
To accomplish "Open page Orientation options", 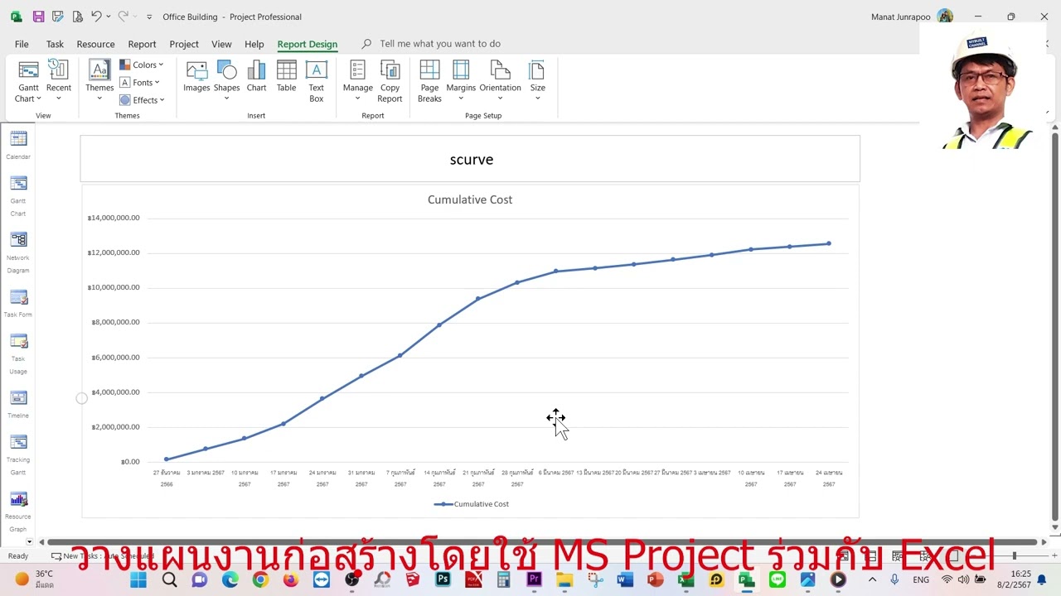I will pyautogui.click(x=500, y=81).
